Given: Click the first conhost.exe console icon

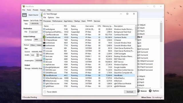Looking at the screenshot, I should pos(44,43).
